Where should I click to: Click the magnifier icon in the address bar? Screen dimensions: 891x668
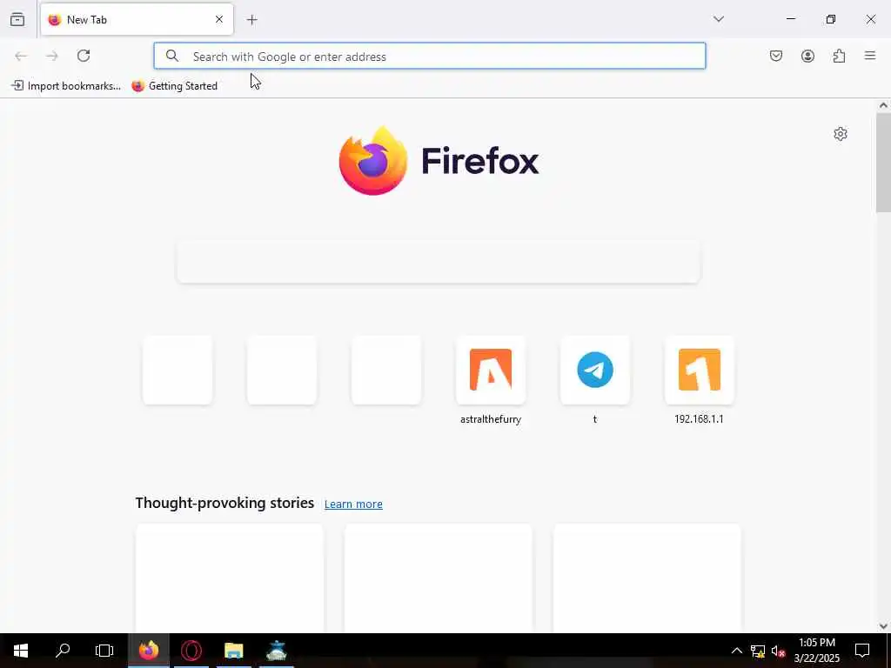point(172,56)
